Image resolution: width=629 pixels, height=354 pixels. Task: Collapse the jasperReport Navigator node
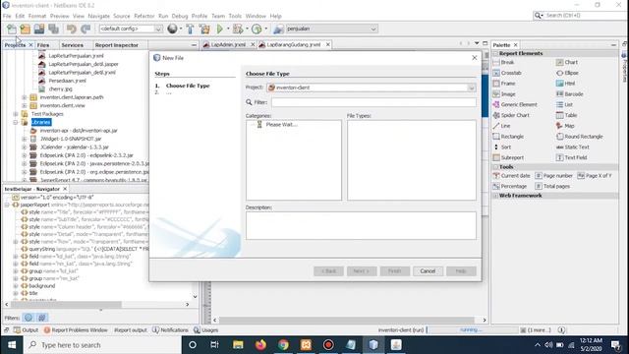click(7, 205)
